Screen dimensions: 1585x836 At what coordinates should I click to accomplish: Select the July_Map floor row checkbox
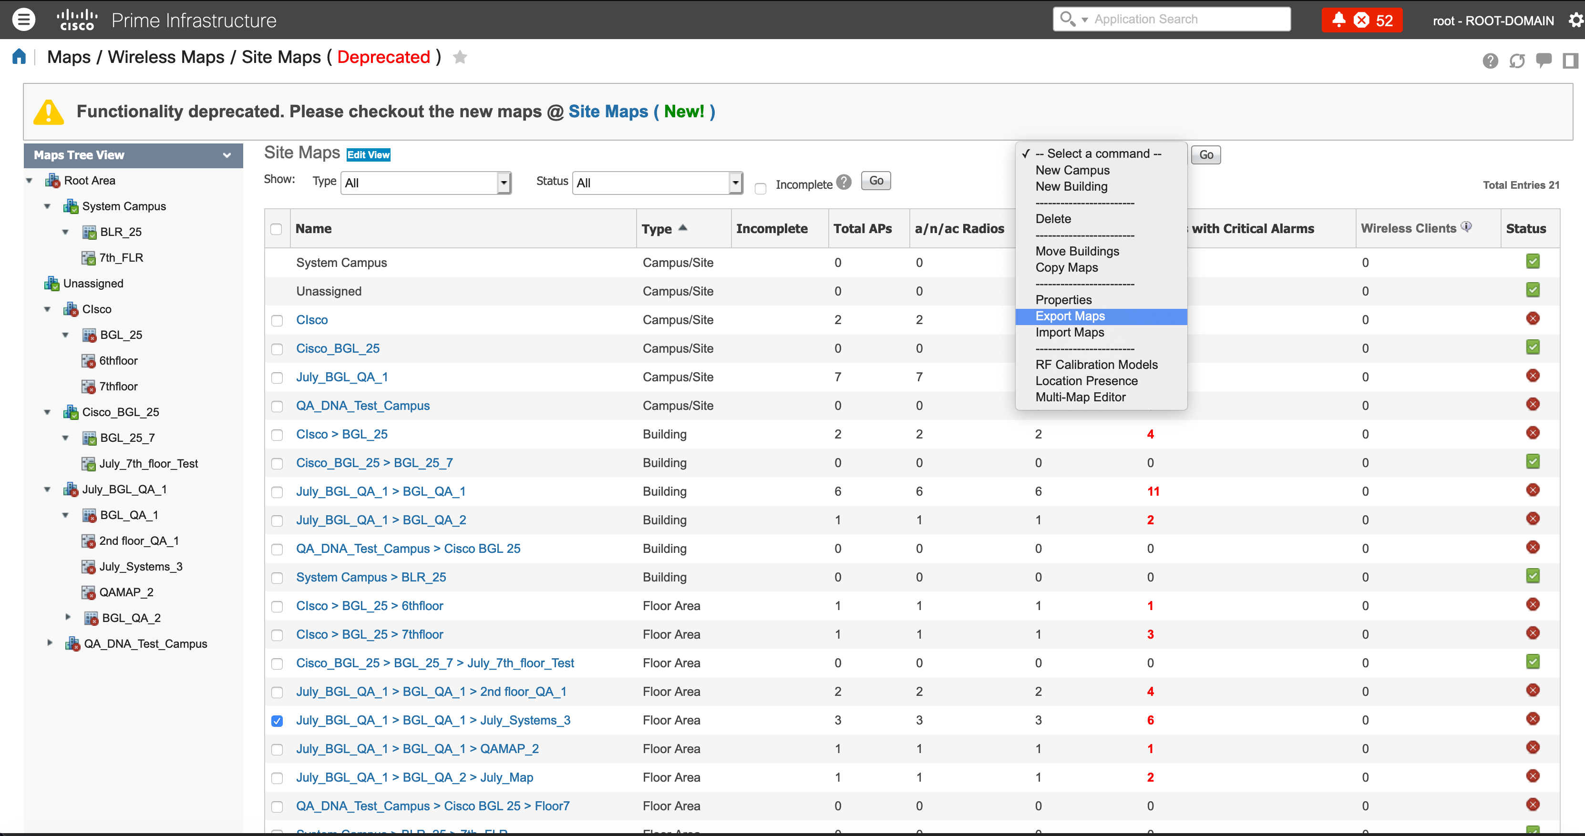point(278,778)
